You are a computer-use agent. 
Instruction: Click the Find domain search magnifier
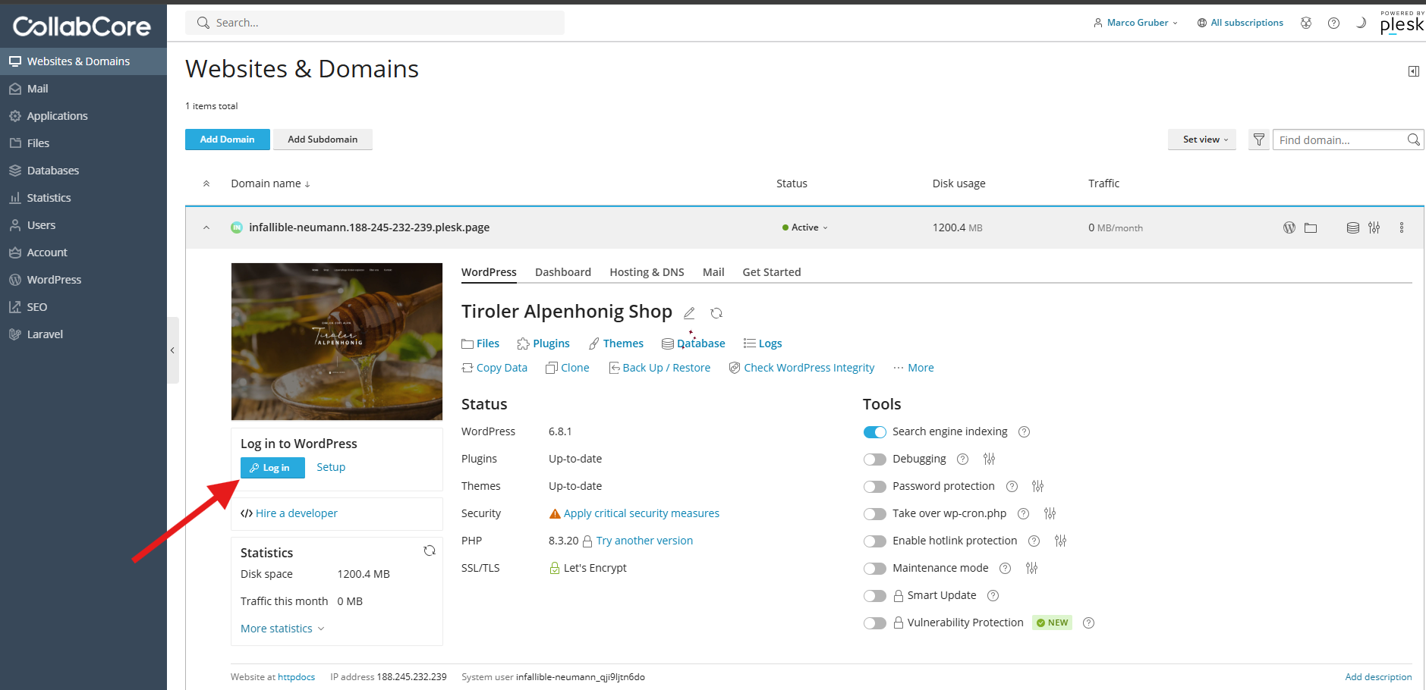coord(1413,140)
